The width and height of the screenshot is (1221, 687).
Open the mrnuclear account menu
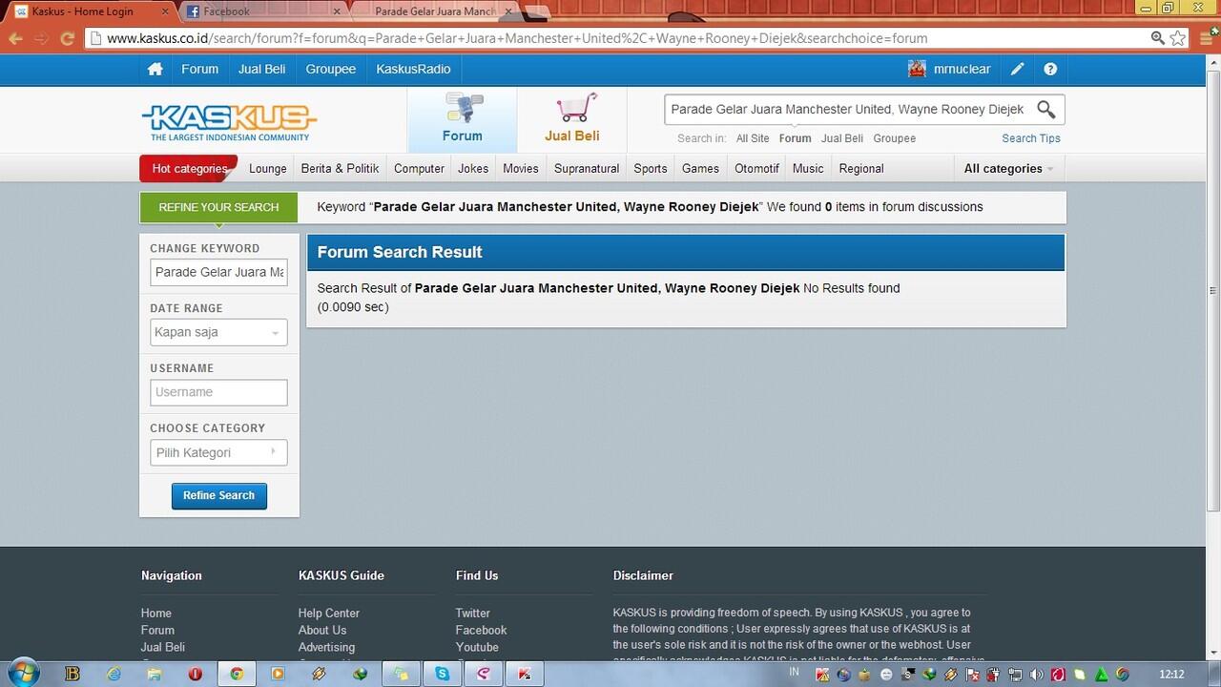pyautogui.click(x=962, y=69)
